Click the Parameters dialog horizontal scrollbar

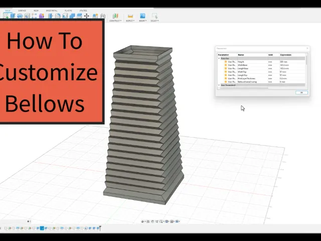point(244,88)
